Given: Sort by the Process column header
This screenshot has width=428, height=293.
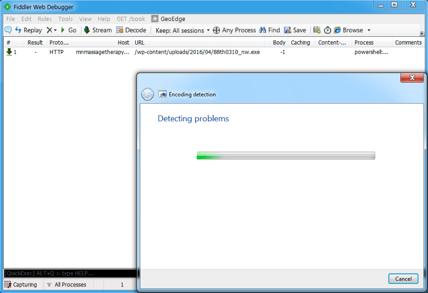Looking at the screenshot, I should (x=372, y=42).
